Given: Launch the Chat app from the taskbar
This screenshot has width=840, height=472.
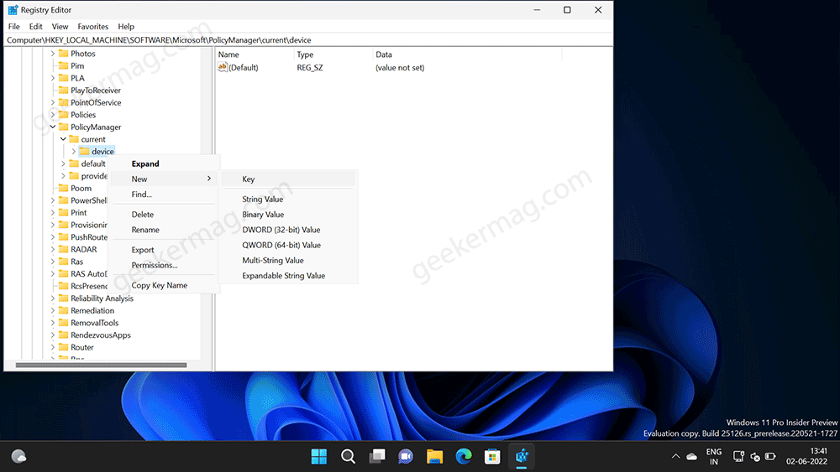Looking at the screenshot, I should [x=406, y=457].
